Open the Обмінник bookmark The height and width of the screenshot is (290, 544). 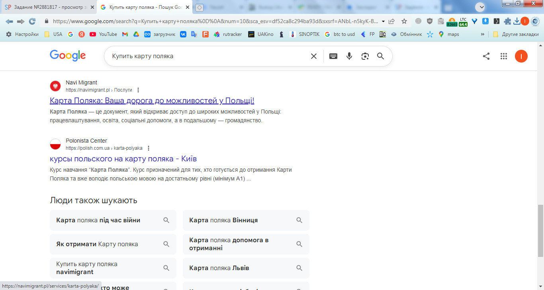406,34
